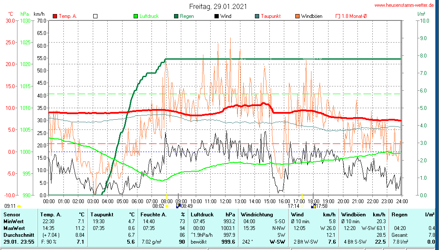Click the sunrise sun icon at 08:02

(x=167, y=206)
